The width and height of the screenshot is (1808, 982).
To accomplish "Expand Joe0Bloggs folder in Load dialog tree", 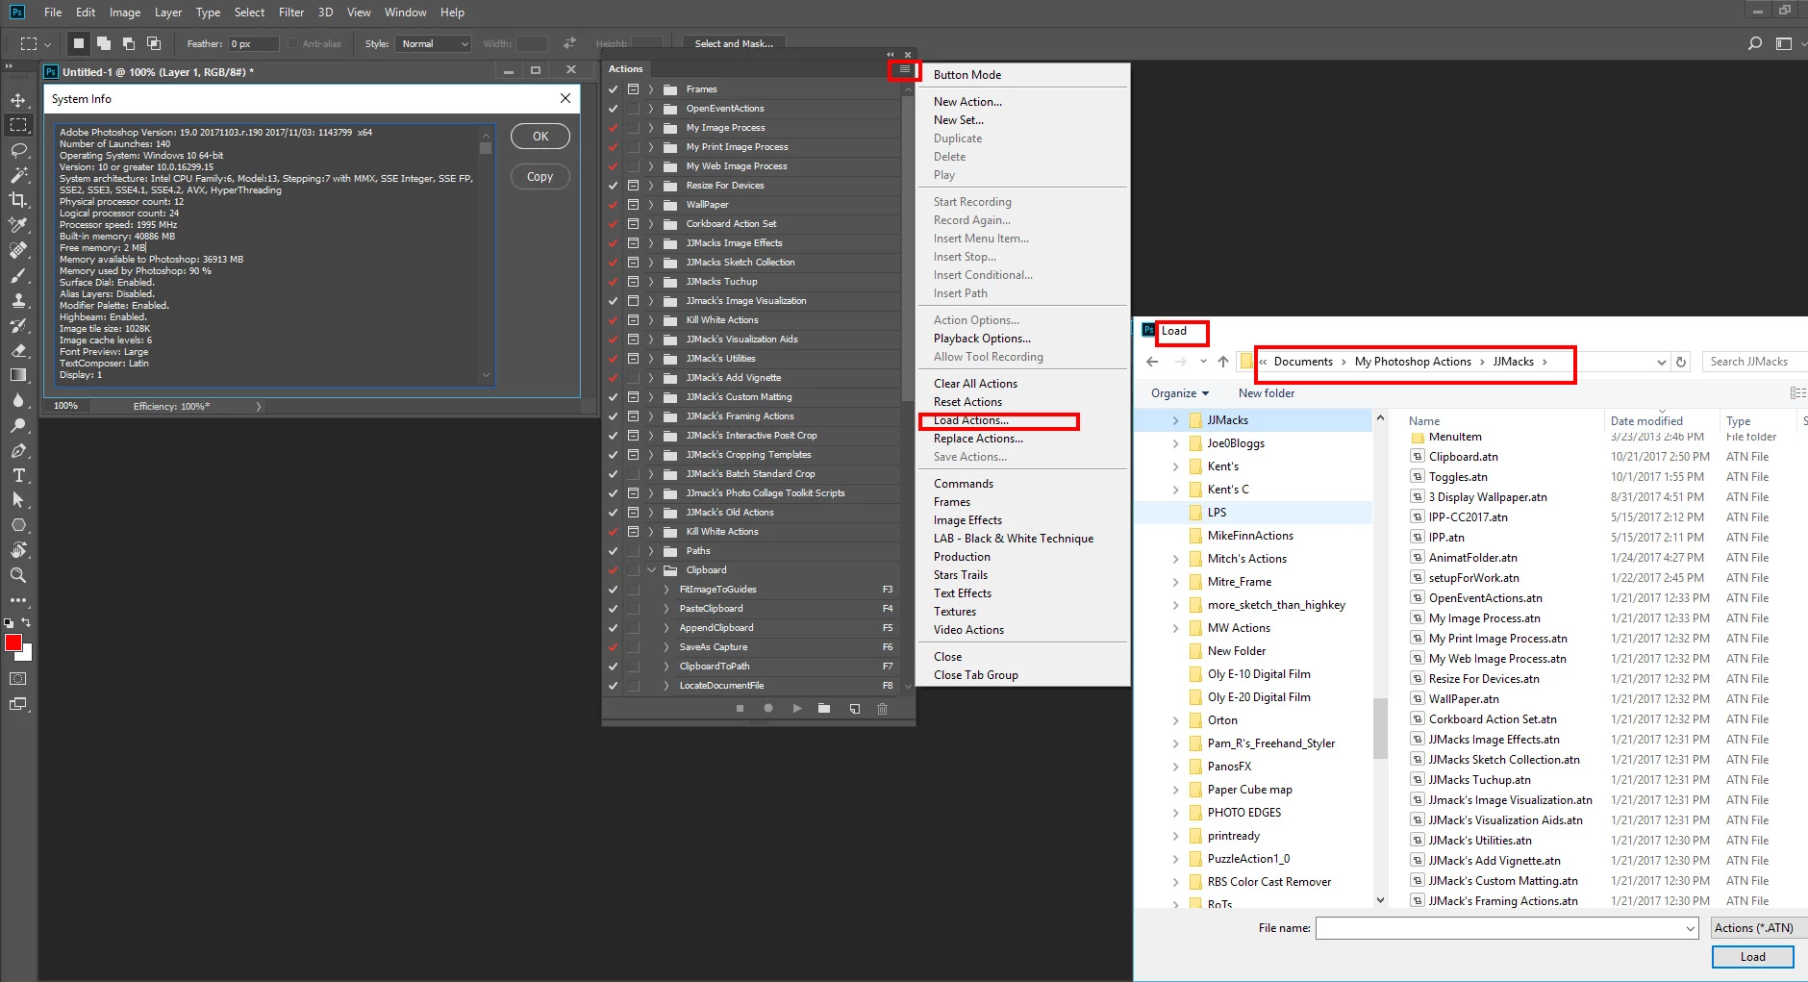I will click(x=1175, y=443).
